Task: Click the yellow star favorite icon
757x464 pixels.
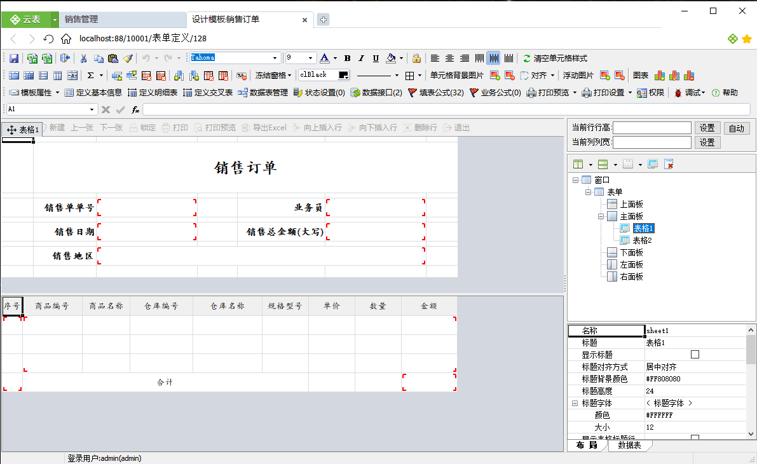Action: 747,39
